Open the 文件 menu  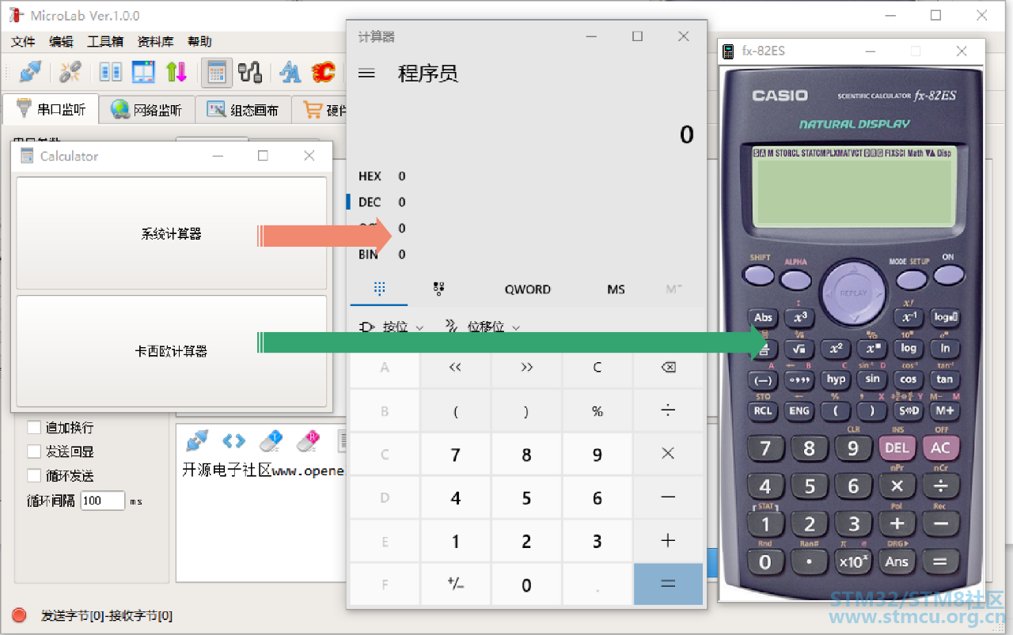coord(23,42)
